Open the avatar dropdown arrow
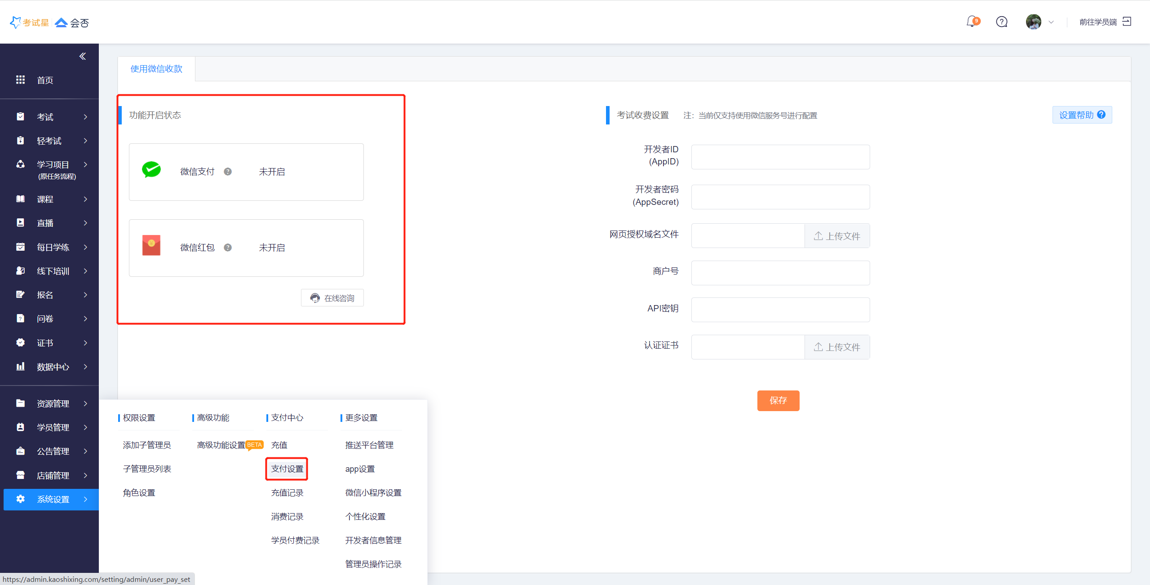This screenshot has width=1150, height=585. tap(1051, 22)
